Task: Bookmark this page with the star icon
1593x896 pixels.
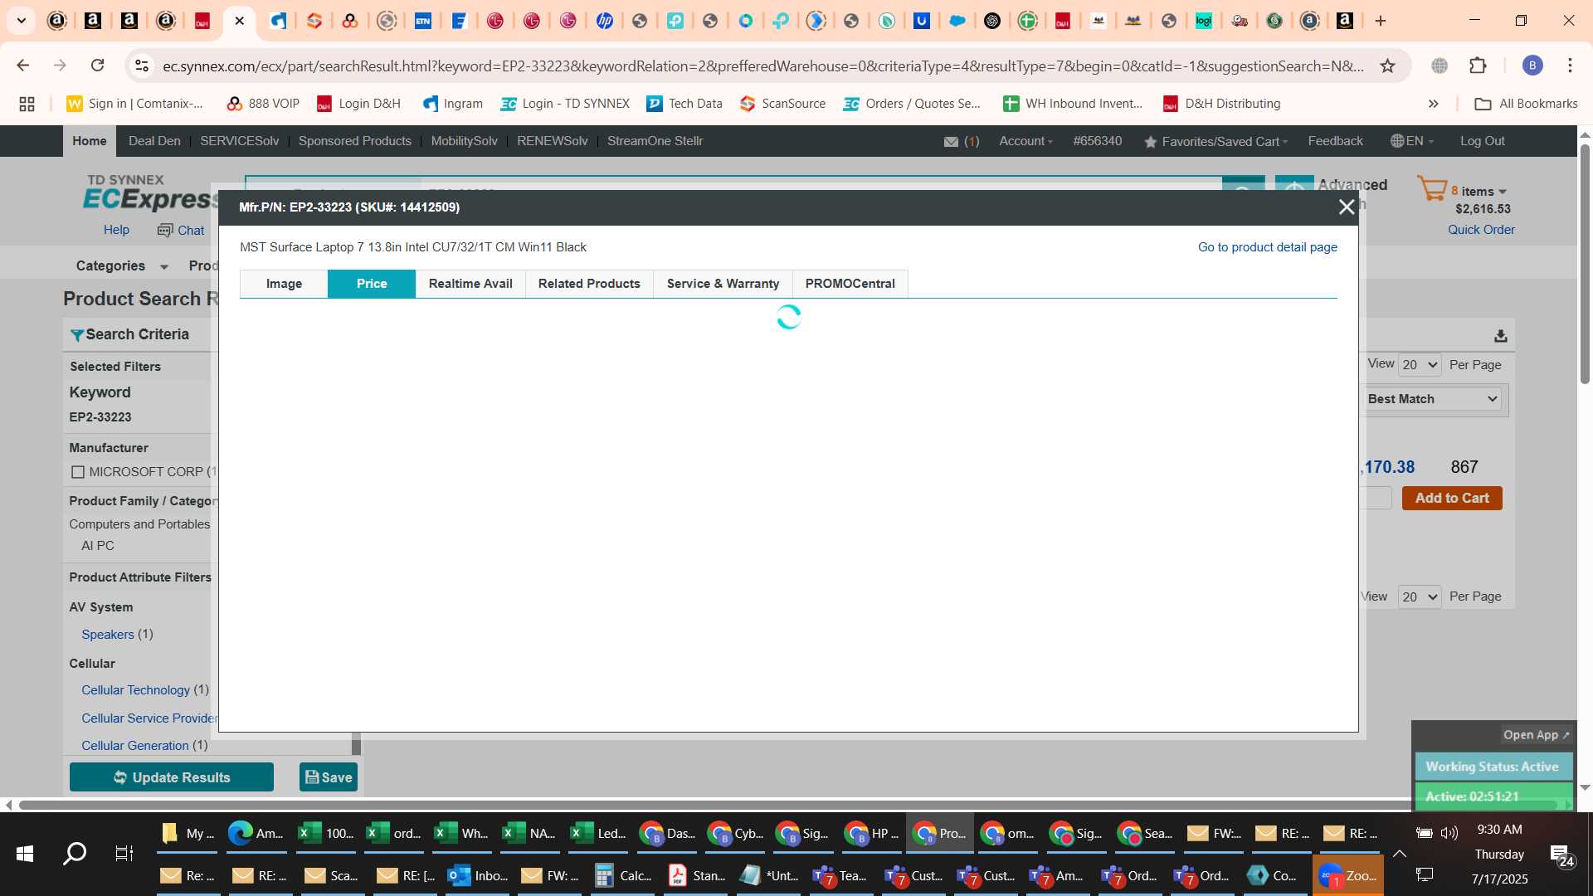Action: [x=1387, y=66]
